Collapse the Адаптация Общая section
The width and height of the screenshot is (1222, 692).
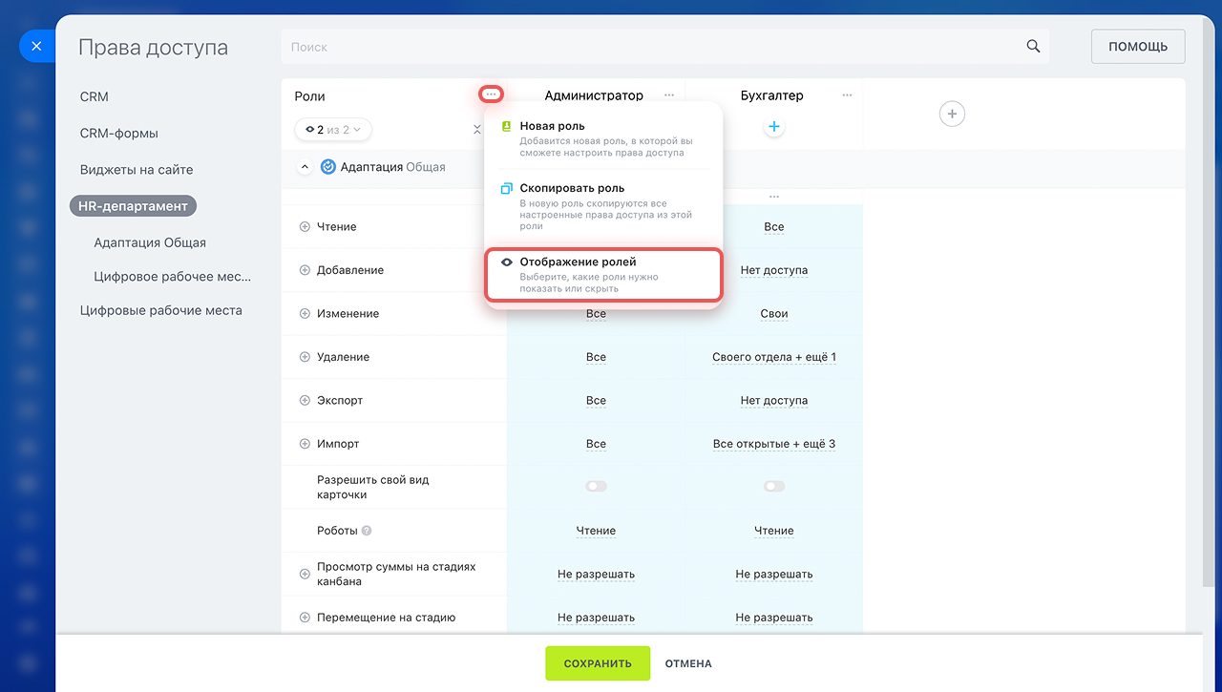pos(305,167)
